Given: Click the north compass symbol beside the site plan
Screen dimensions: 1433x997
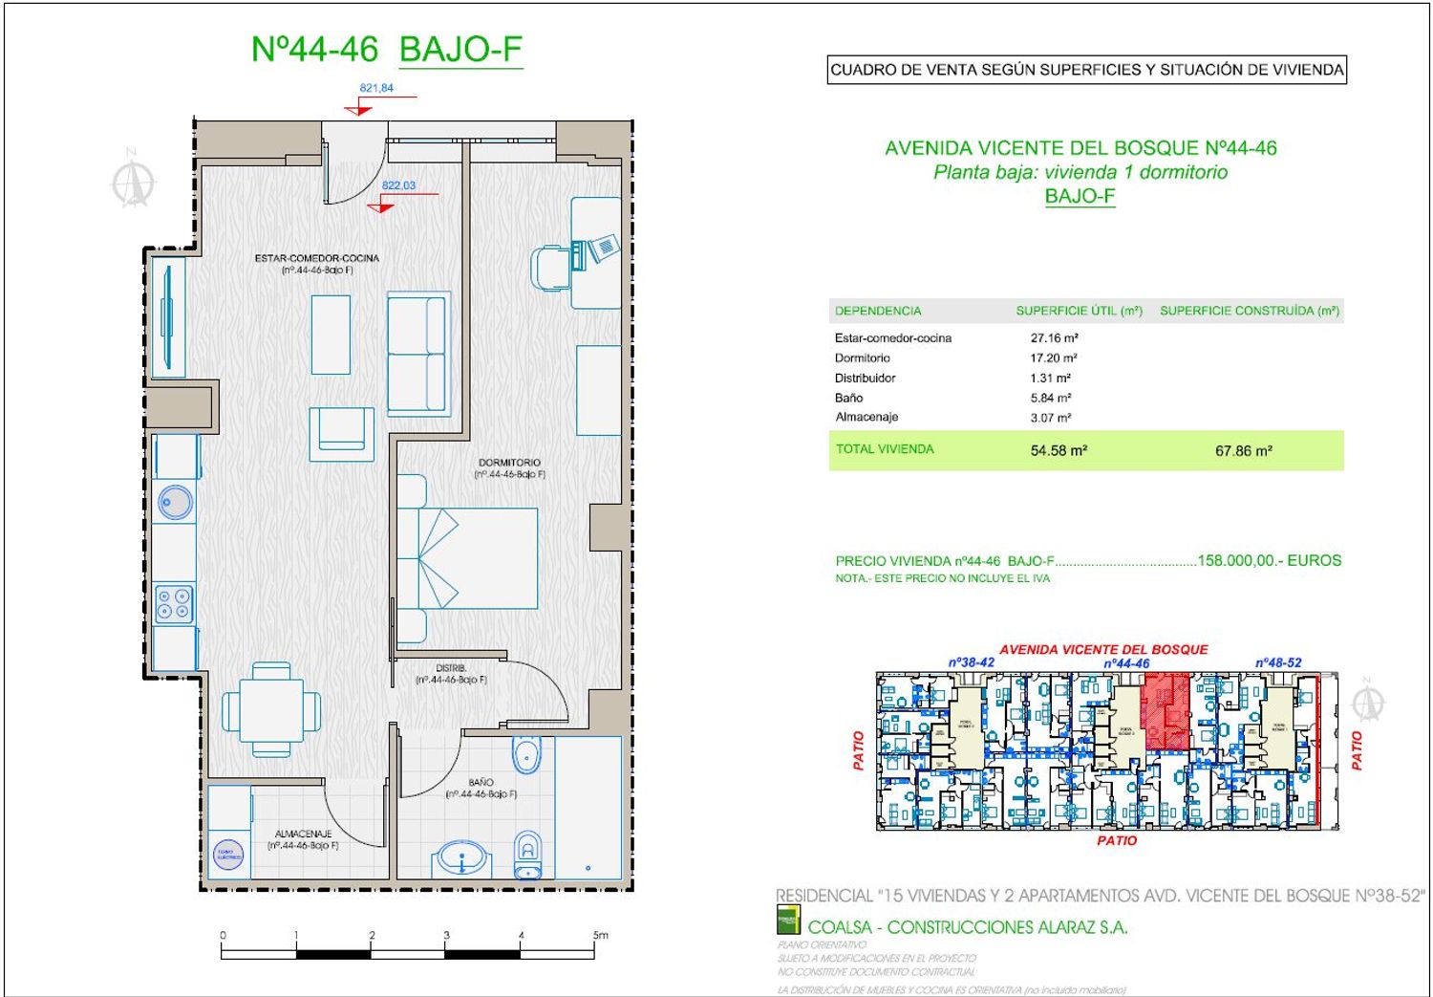Looking at the screenshot, I should click(1368, 701).
